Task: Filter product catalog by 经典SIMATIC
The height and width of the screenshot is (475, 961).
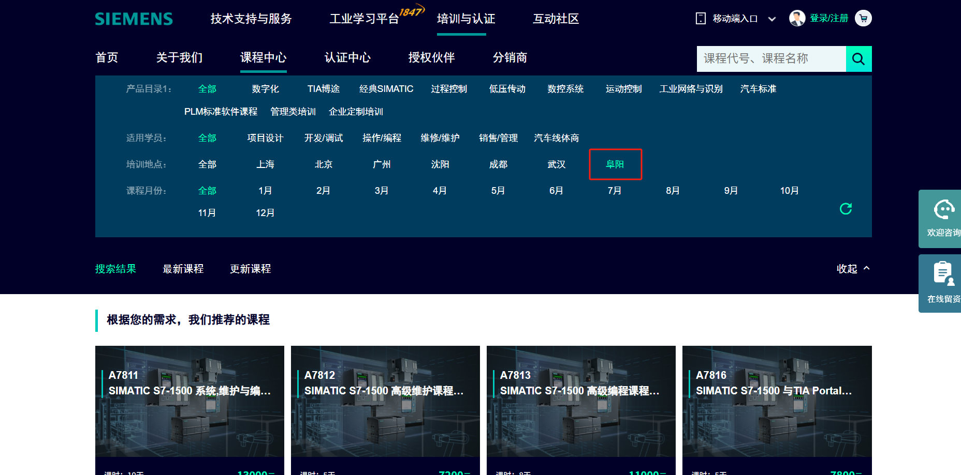Action: point(386,89)
